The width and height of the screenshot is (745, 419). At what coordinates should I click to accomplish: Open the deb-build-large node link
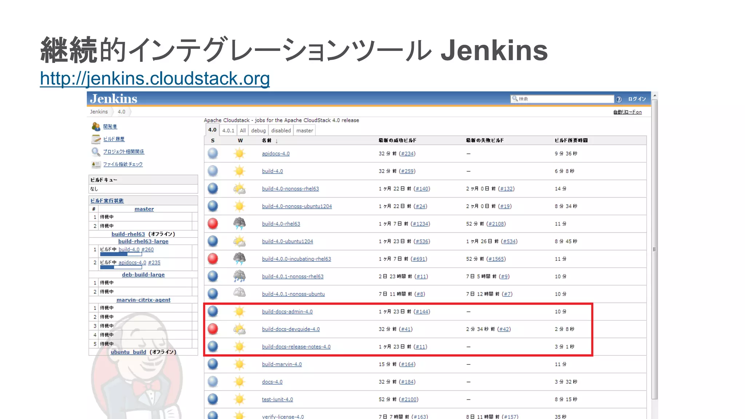143,275
